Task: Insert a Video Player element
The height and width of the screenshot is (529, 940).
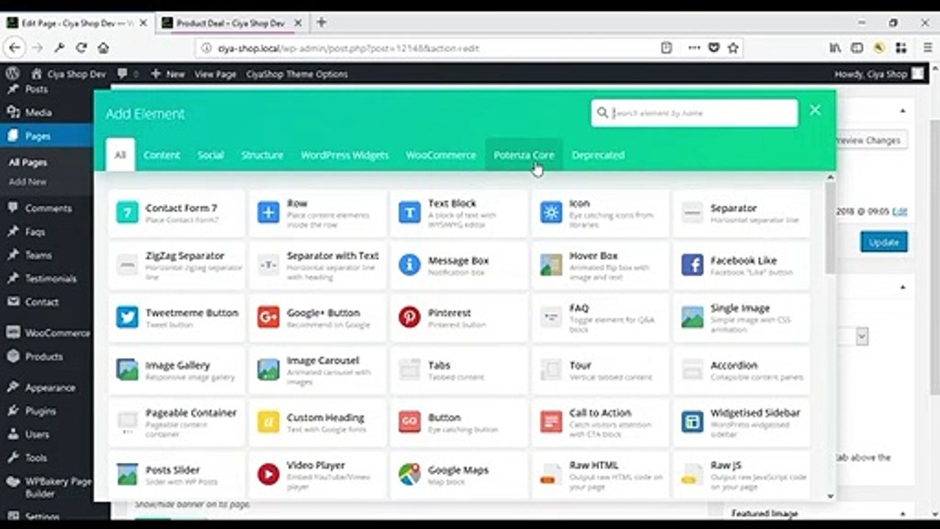Action: pyautogui.click(x=317, y=475)
